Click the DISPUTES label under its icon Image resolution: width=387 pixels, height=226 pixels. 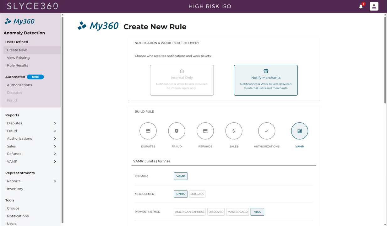[x=148, y=147]
